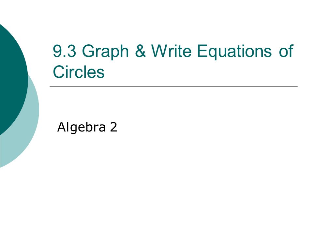The height and width of the screenshot is (235, 313).
Task: Select the word 'Write' in the title
Action: click(x=171, y=51)
